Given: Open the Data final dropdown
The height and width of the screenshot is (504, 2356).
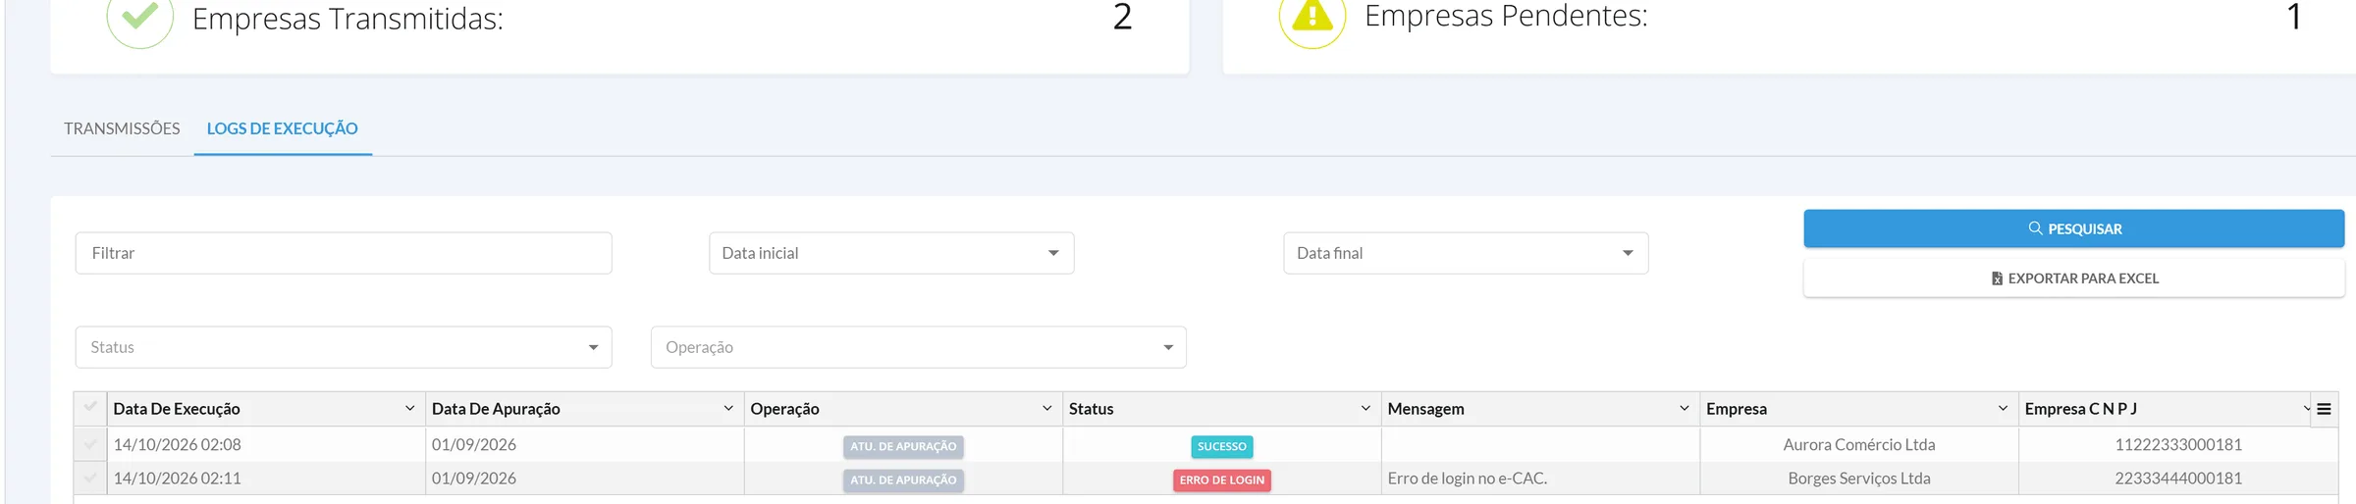Looking at the screenshot, I should point(1466,253).
